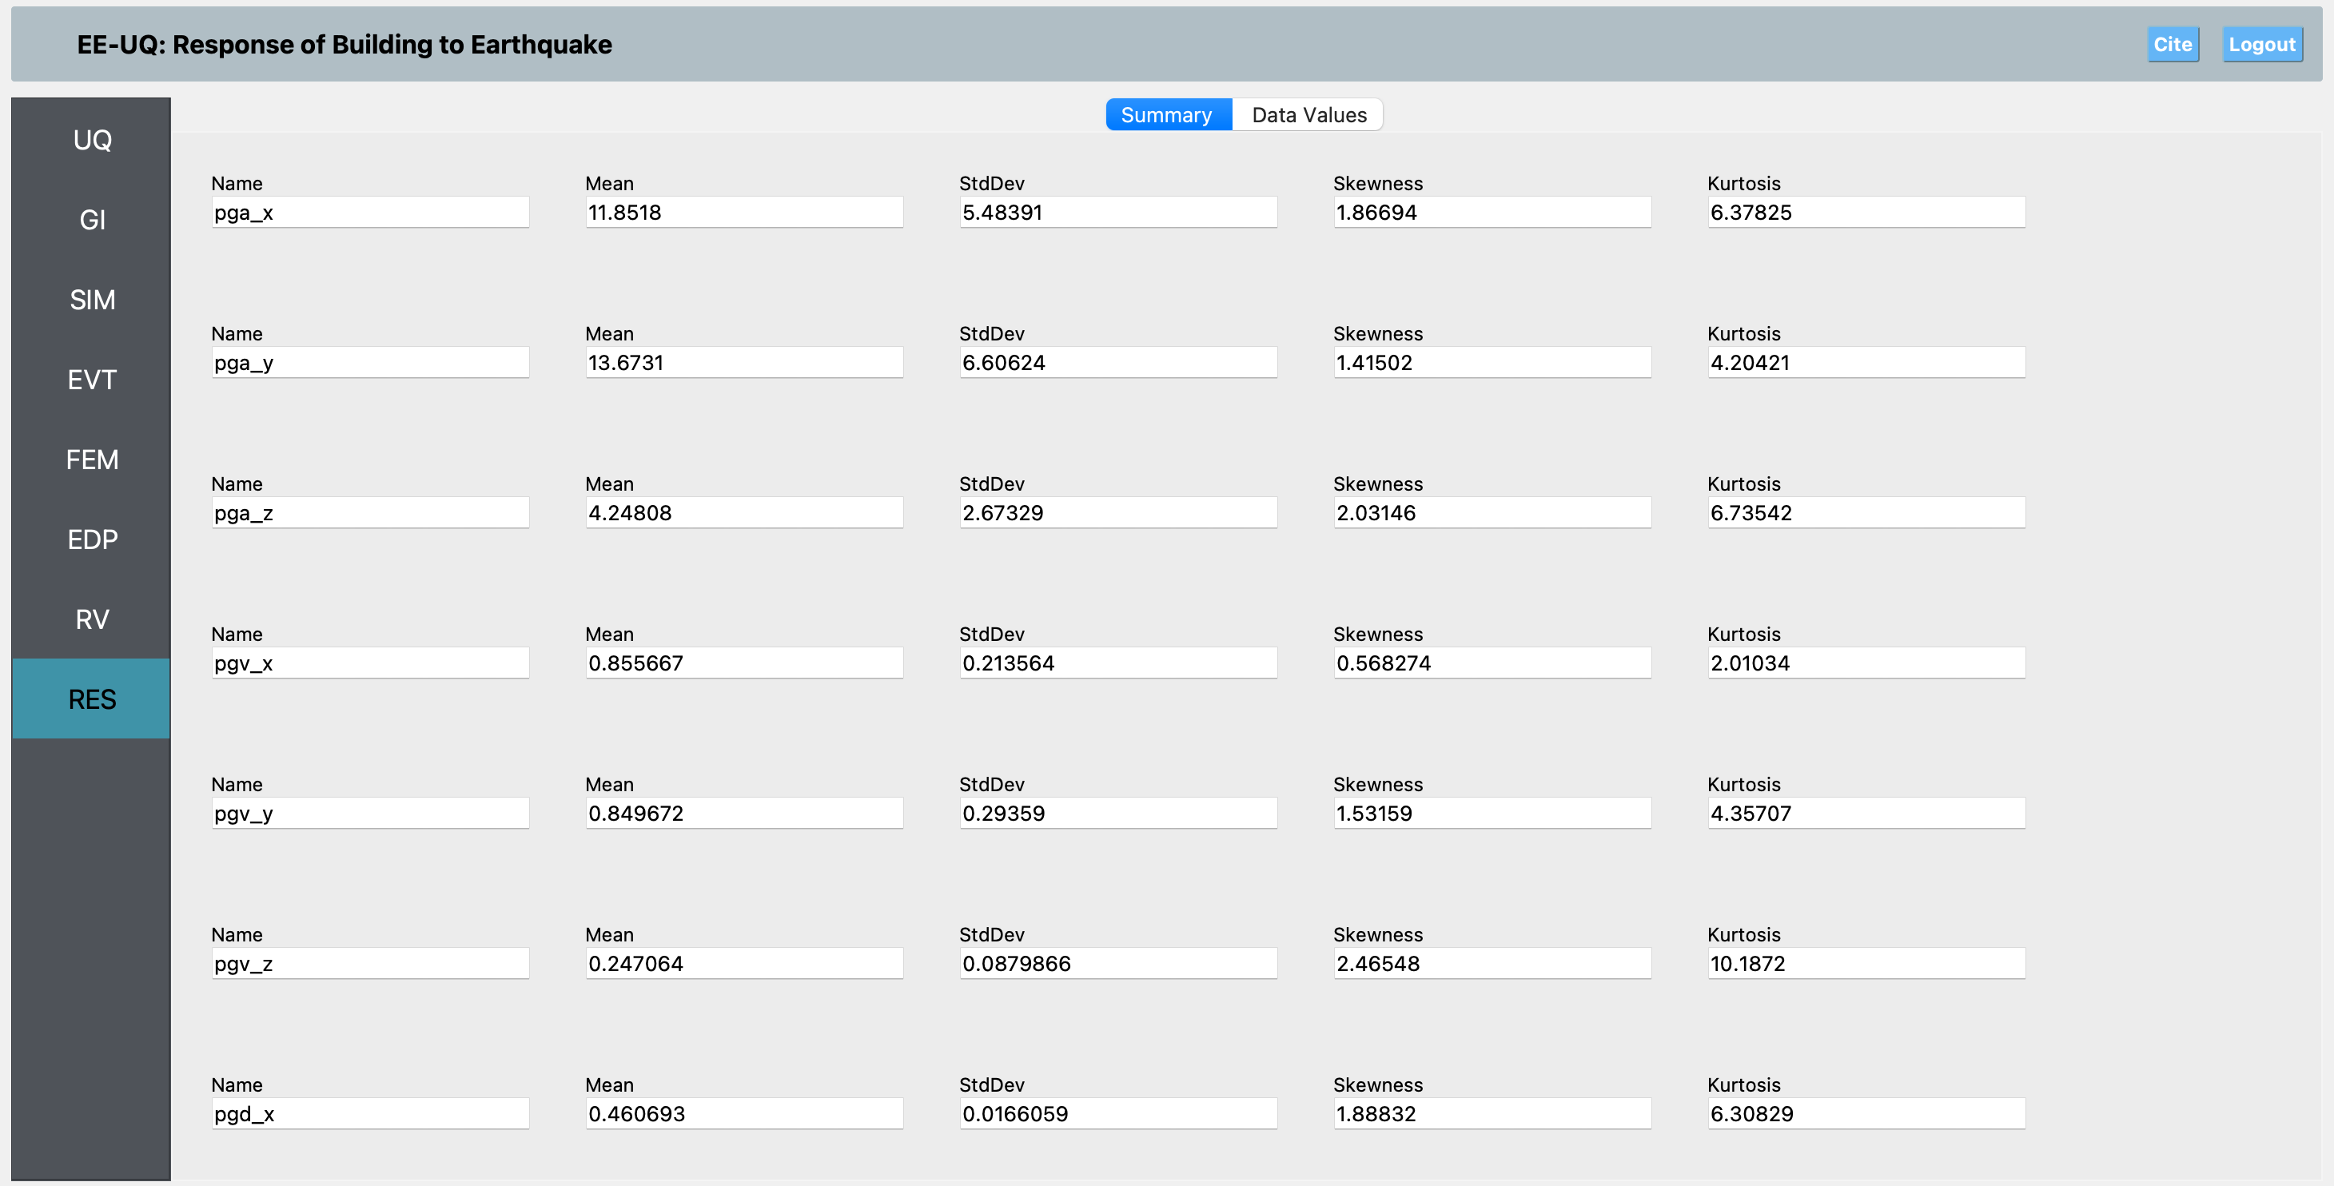Focus the pga_z StdDev field 2.67329
Viewport: 2334px width, 1186px height.
pos(1118,513)
